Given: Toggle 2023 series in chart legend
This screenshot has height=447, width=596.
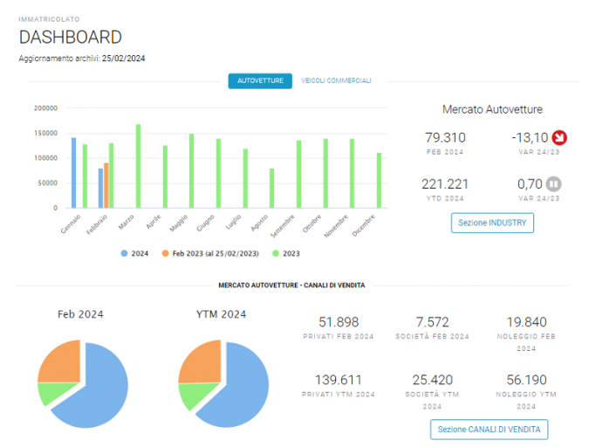Looking at the screenshot, I should [286, 253].
